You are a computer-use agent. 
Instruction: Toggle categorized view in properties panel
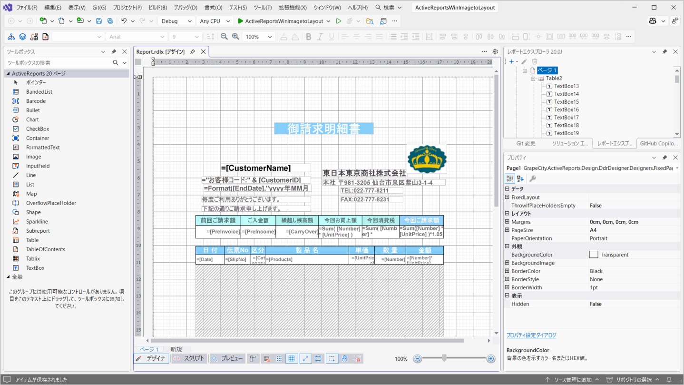tap(509, 178)
